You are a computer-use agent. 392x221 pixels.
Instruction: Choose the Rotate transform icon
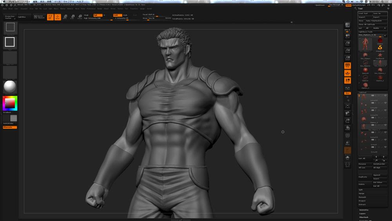coord(80,17)
